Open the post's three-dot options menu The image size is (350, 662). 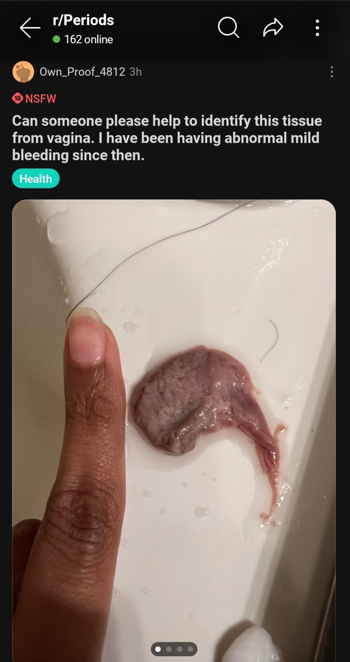(332, 72)
